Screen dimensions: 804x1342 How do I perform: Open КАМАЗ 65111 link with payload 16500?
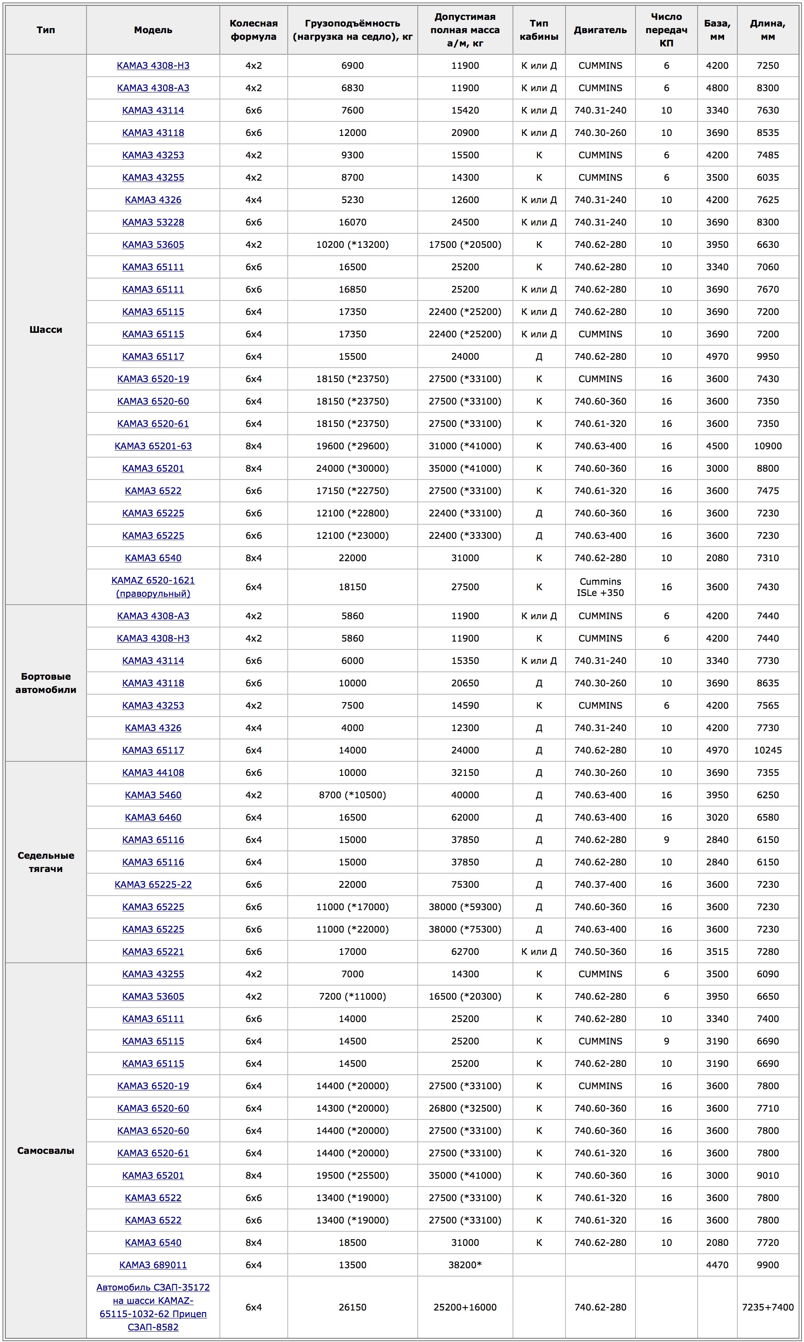[153, 267]
